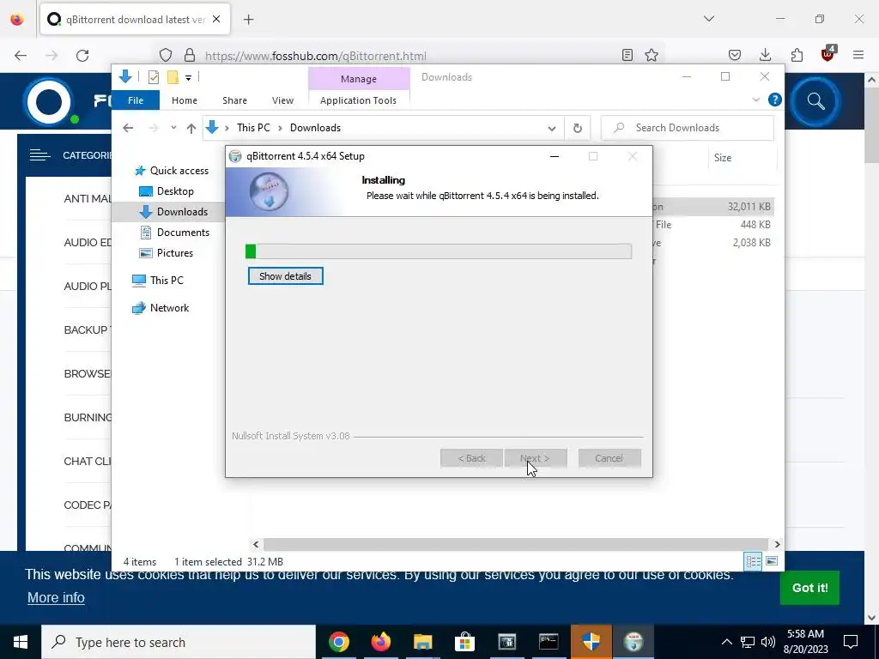Click the horizontal scrollbar right arrow
The image size is (879, 659).
[776, 544]
